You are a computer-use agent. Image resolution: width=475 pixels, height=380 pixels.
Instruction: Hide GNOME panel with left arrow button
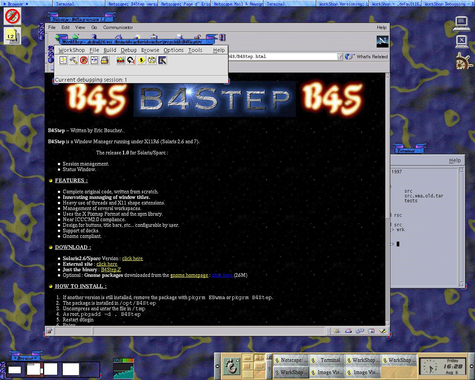[217, 366]
